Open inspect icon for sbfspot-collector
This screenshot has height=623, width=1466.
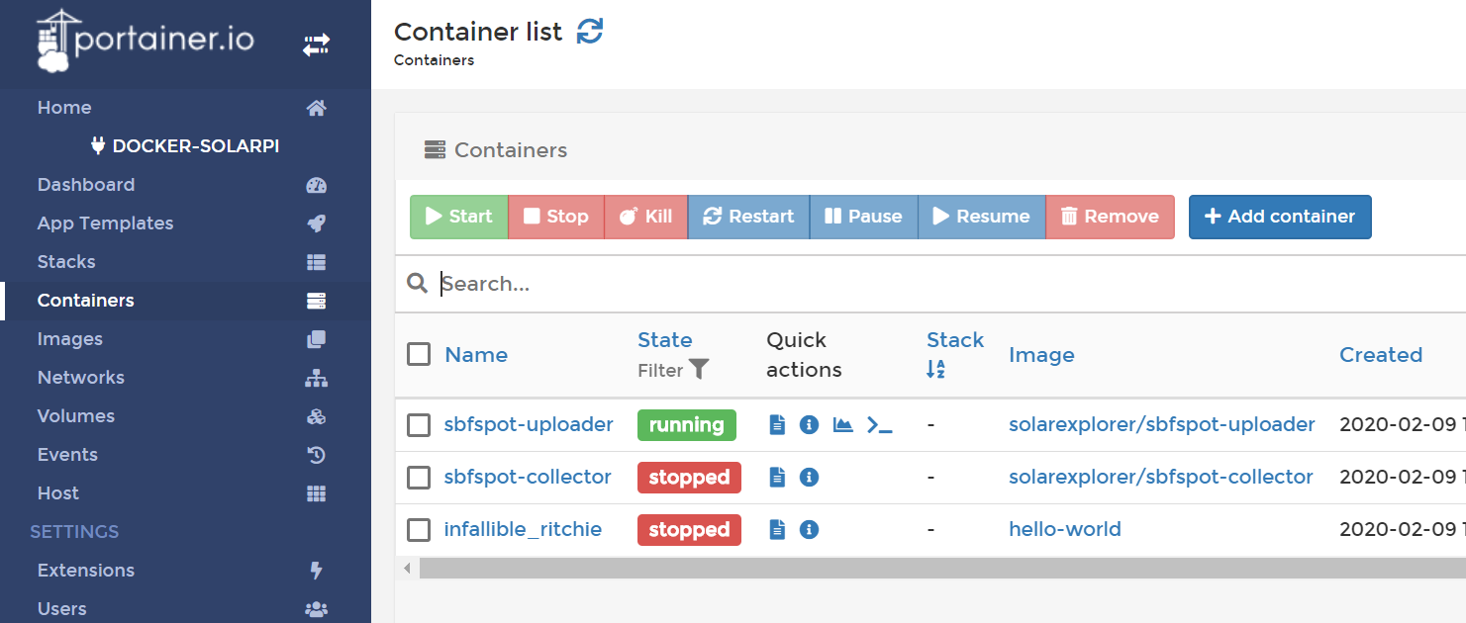coord(809,478)
